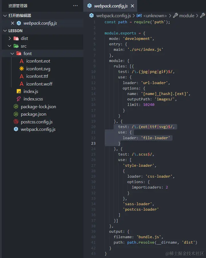This screenshot has width=206, height=258.
Task: Open the iconfont.eot file
Action: tap(38, 61)
